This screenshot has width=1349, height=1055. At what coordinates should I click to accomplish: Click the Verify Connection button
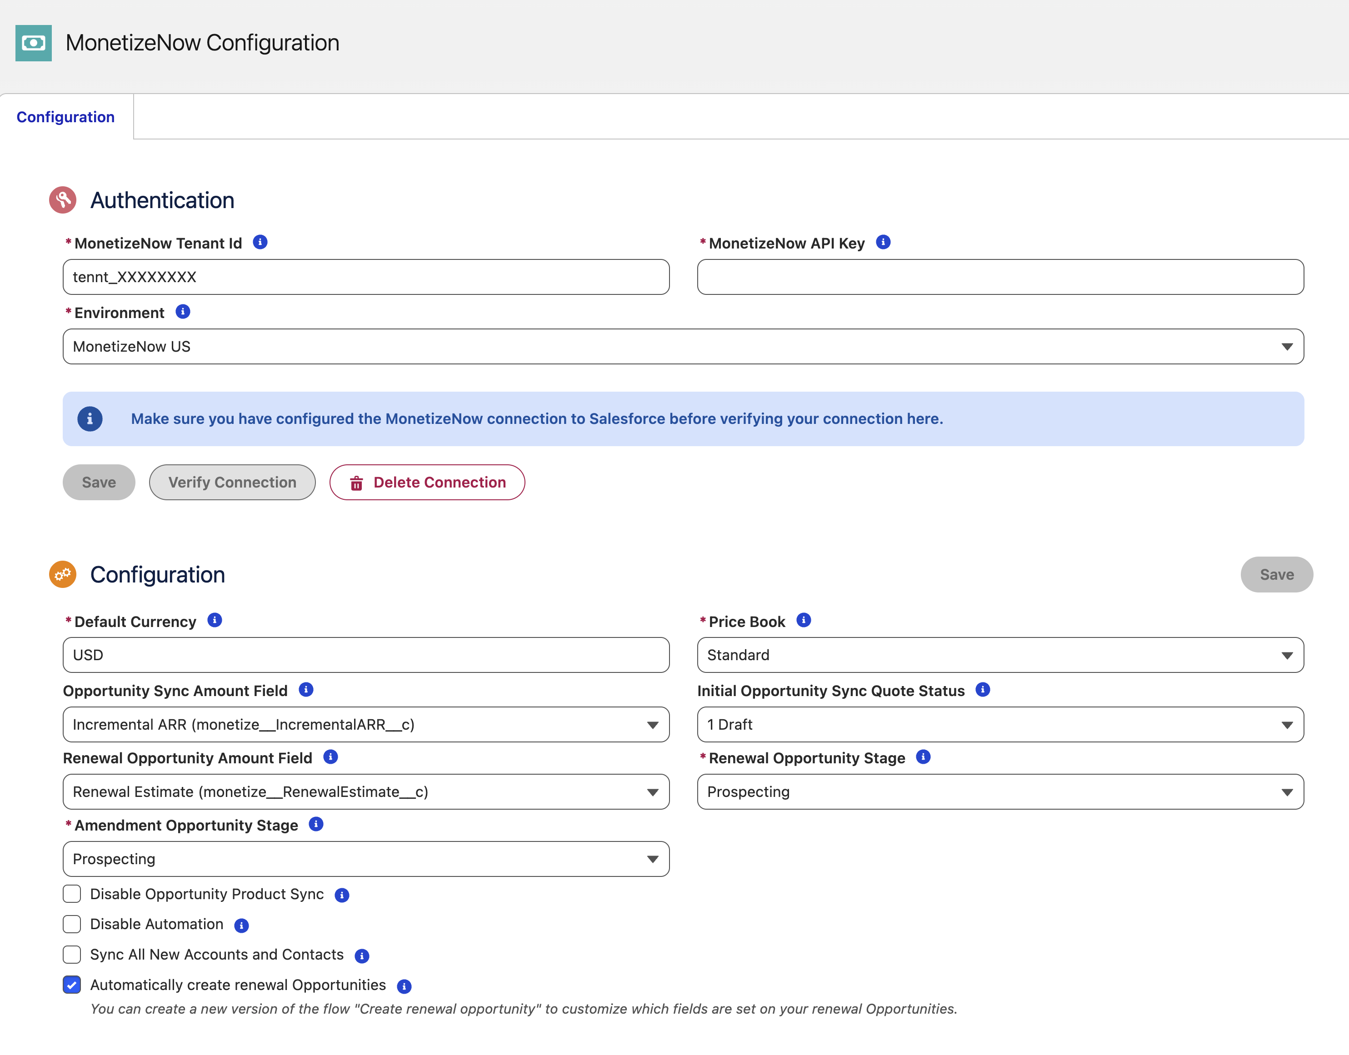point(232,483)
